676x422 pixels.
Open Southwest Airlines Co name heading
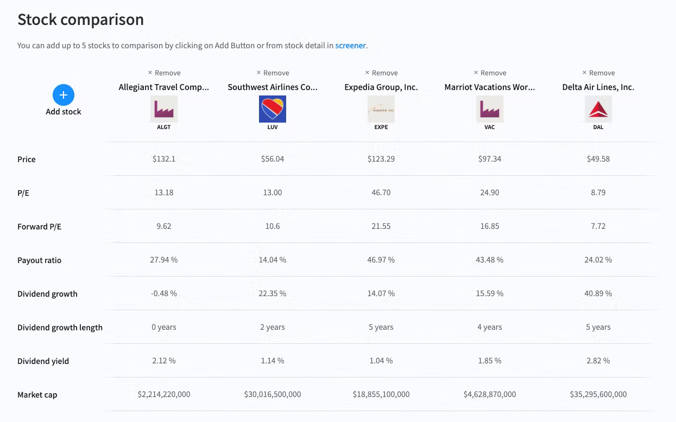273,87
